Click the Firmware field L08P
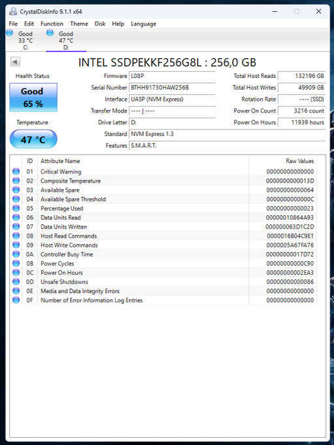Image resolution: width=334 pixels, height=445 pixels. coord(173,76)
